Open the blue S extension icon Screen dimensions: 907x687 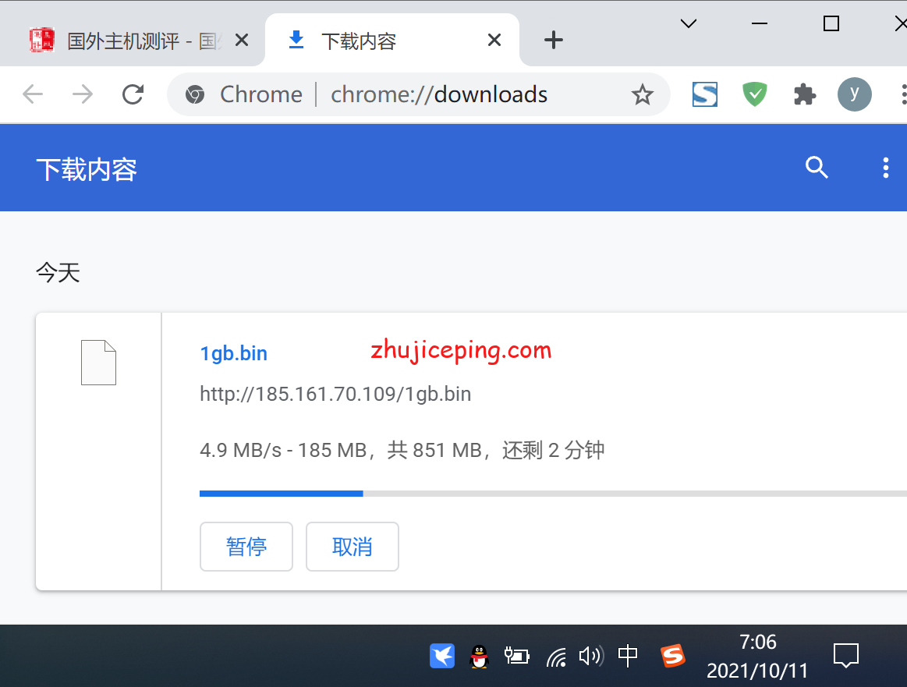(704, 94)
